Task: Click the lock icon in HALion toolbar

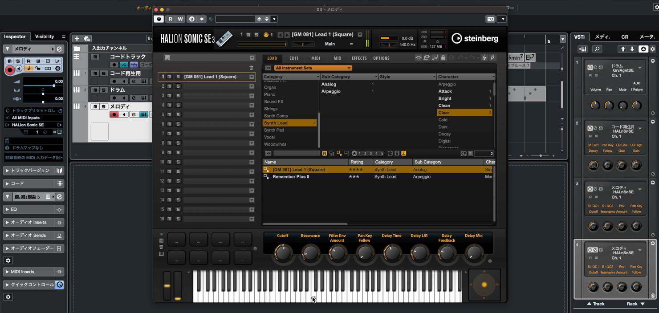Action: (x=443, y=58)
